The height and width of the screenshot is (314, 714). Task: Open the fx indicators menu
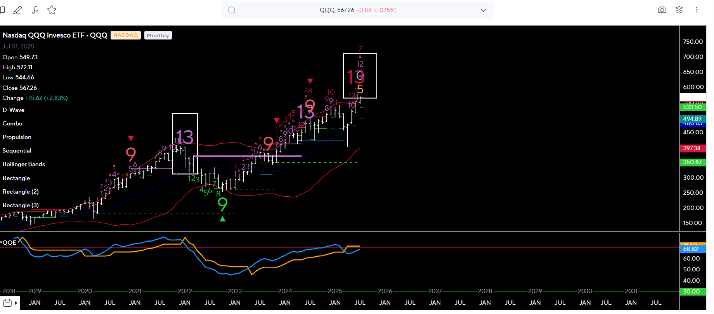tap(35, 10)
